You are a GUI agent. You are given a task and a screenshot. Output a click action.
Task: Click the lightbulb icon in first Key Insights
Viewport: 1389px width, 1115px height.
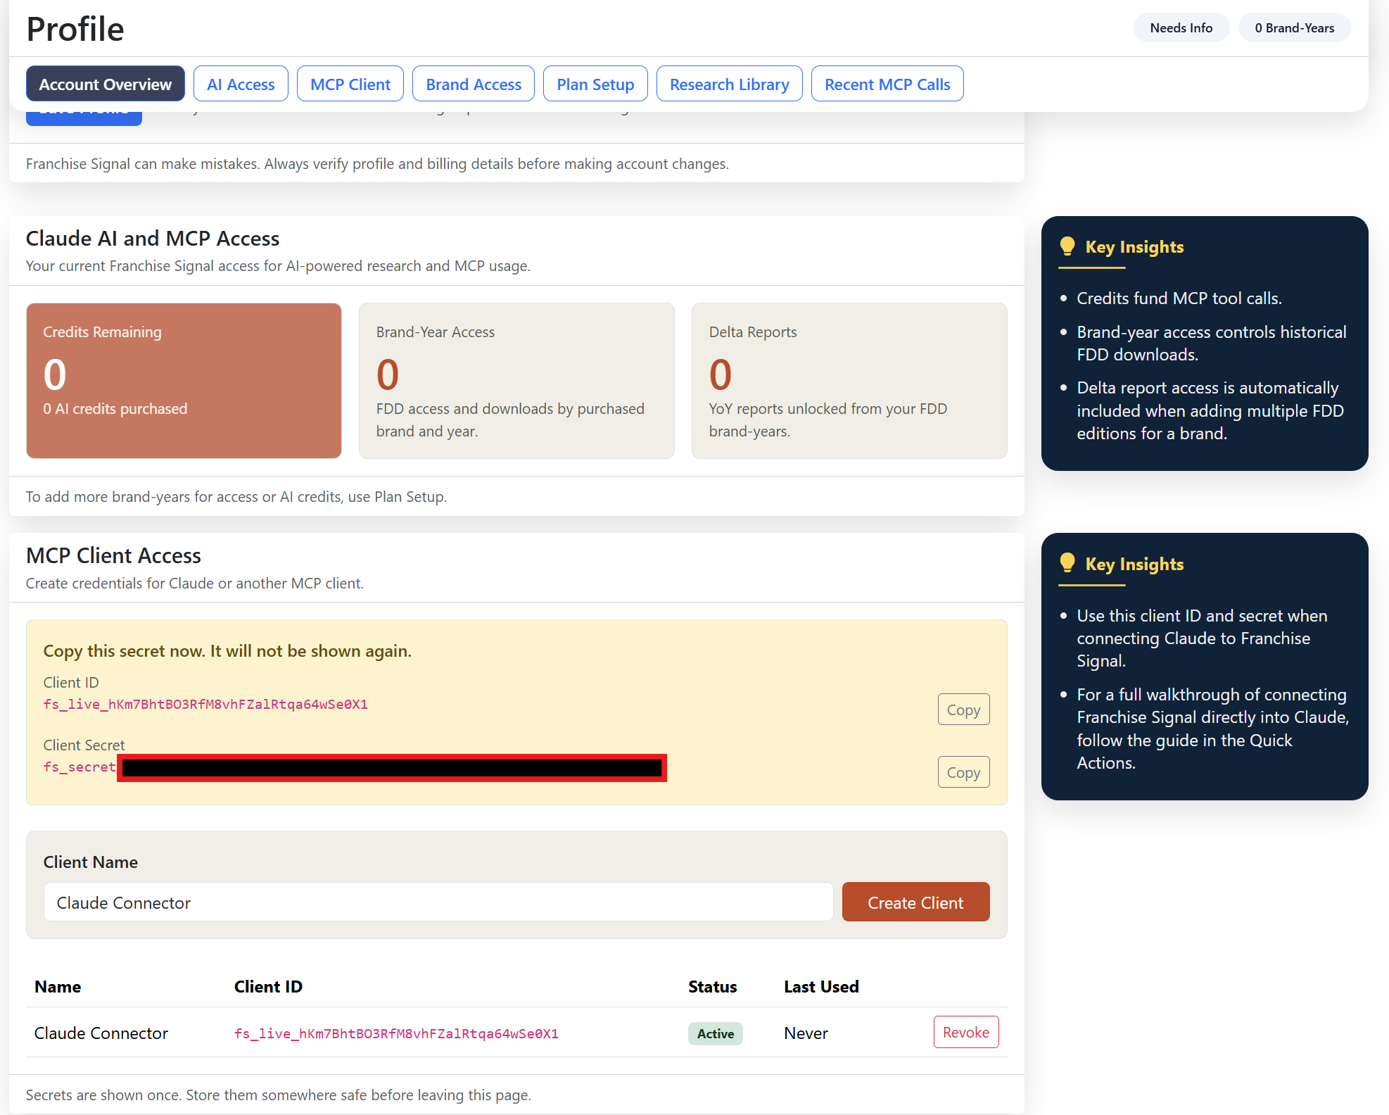tap(1067, 246)
